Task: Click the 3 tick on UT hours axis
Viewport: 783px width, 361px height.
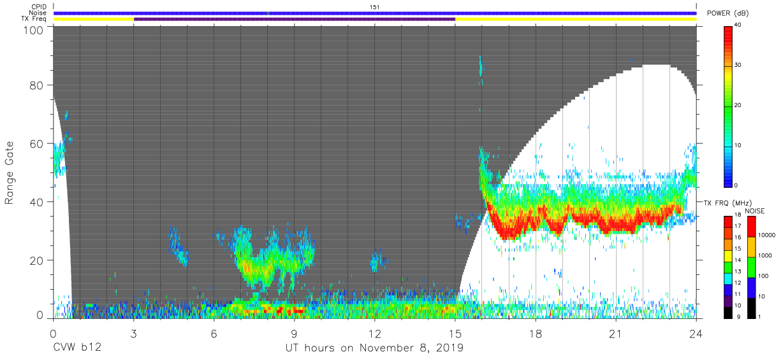Action: pos(134,334)
